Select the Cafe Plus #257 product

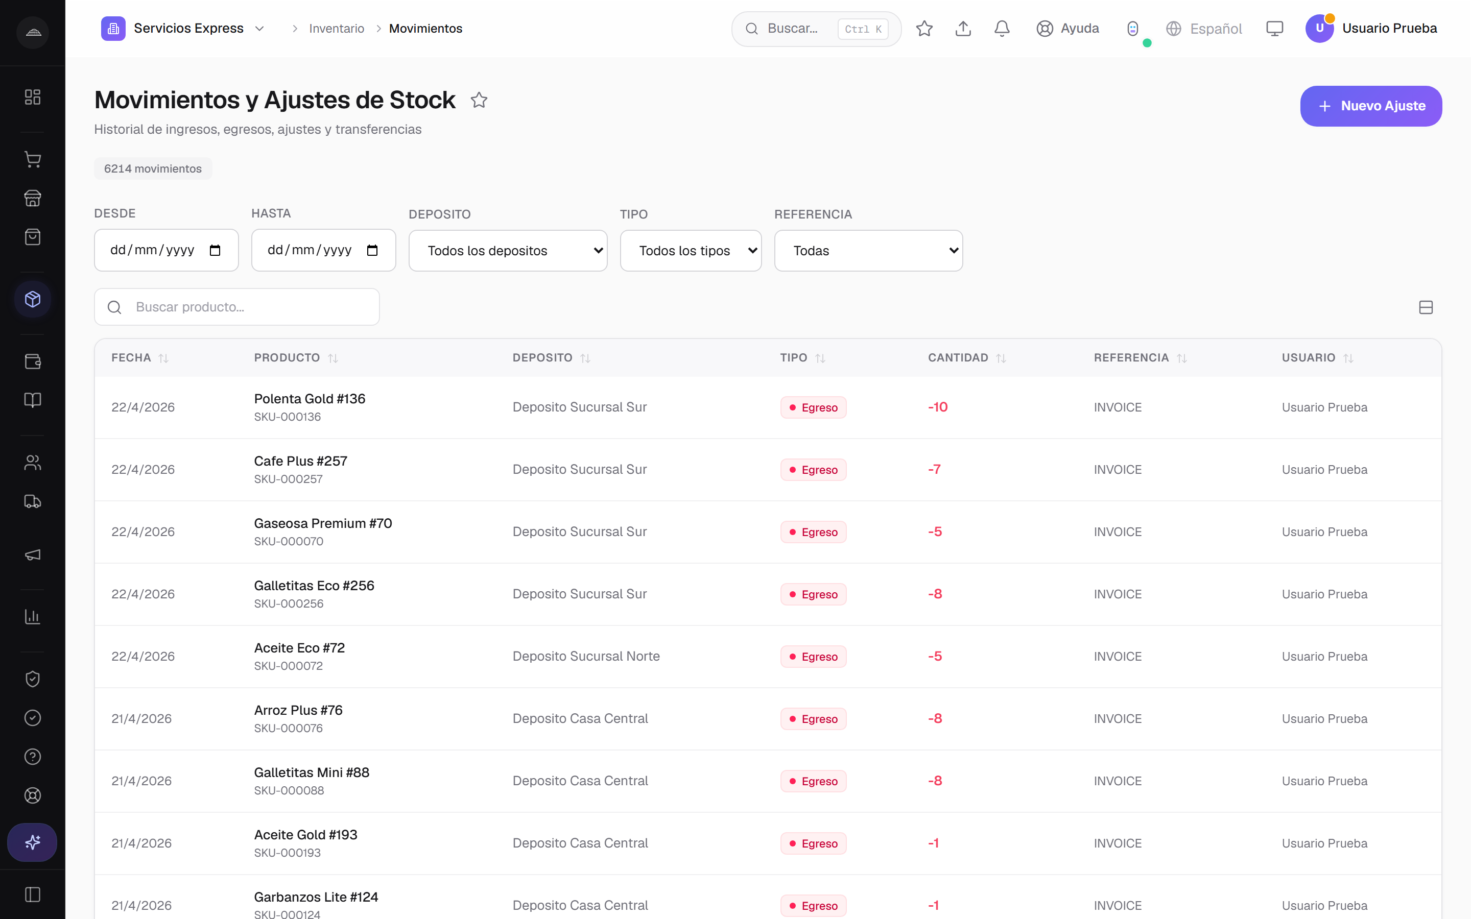(300, 461)
